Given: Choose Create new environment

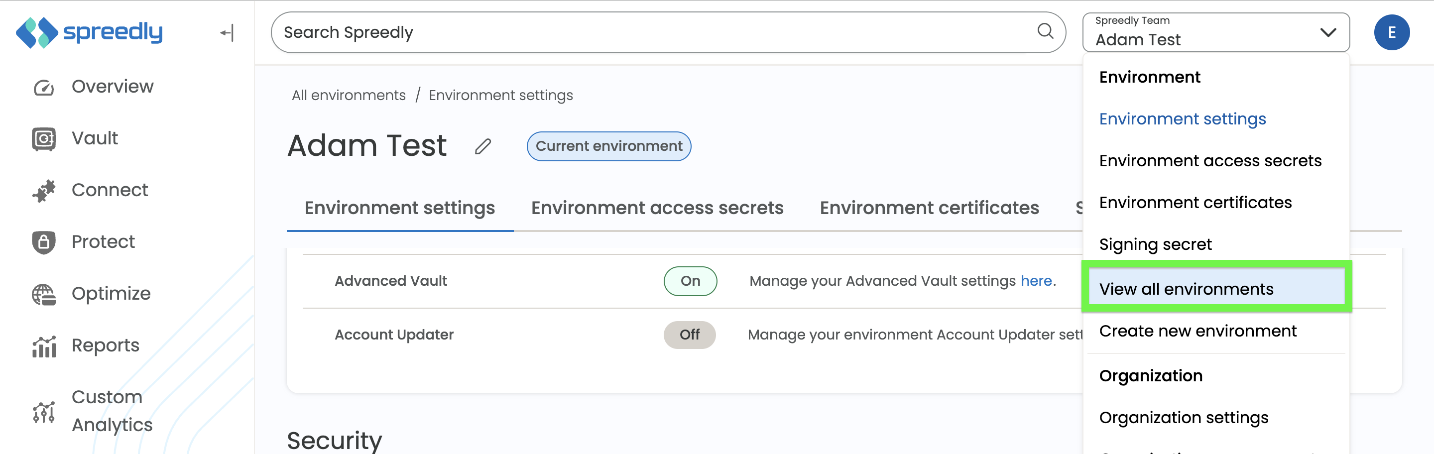Looking at the screenshot, I should [x=1197, y=331].
